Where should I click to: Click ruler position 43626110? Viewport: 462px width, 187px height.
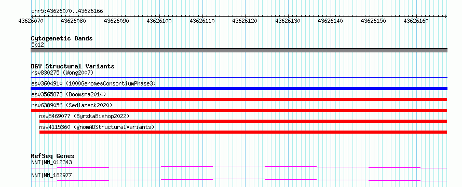click(x=202, y=21)
